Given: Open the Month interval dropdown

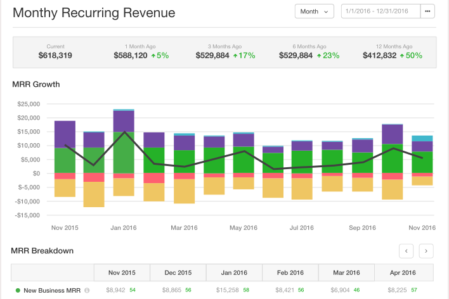Looking at the screenshot, I should pos(314,11).
